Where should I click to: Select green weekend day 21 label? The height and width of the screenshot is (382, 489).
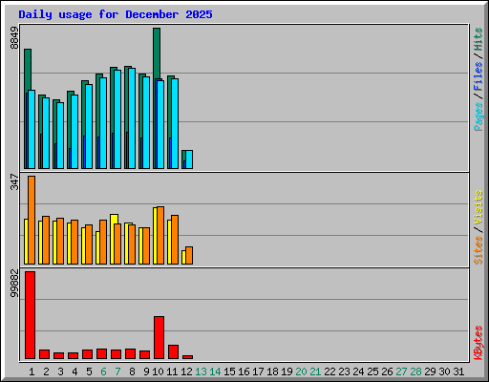315,371
